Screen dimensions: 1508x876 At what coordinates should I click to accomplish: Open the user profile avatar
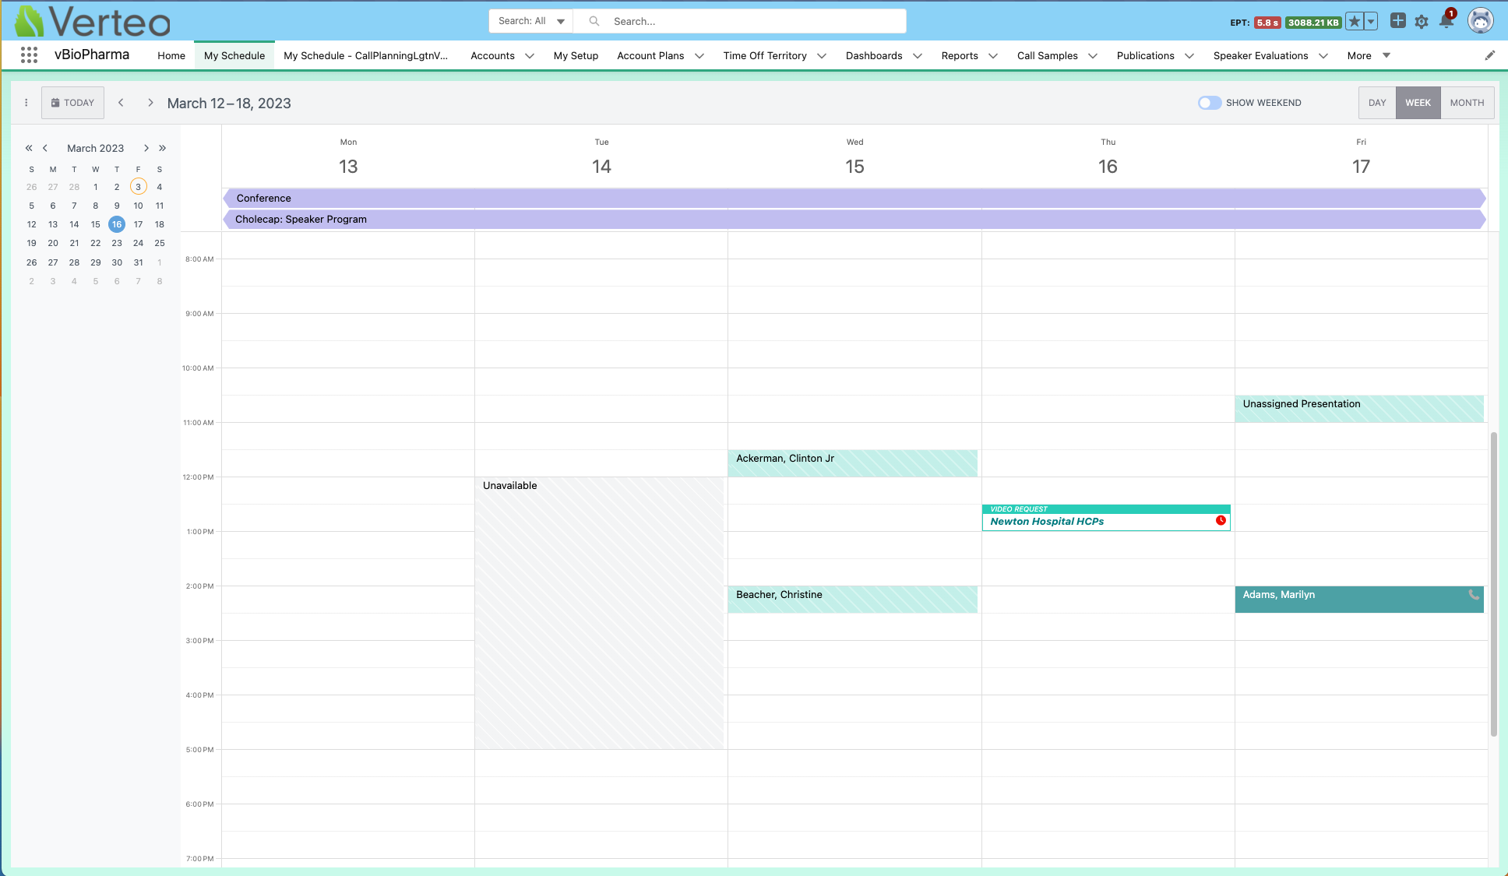pyautogui.click(x=1480, y=21)
